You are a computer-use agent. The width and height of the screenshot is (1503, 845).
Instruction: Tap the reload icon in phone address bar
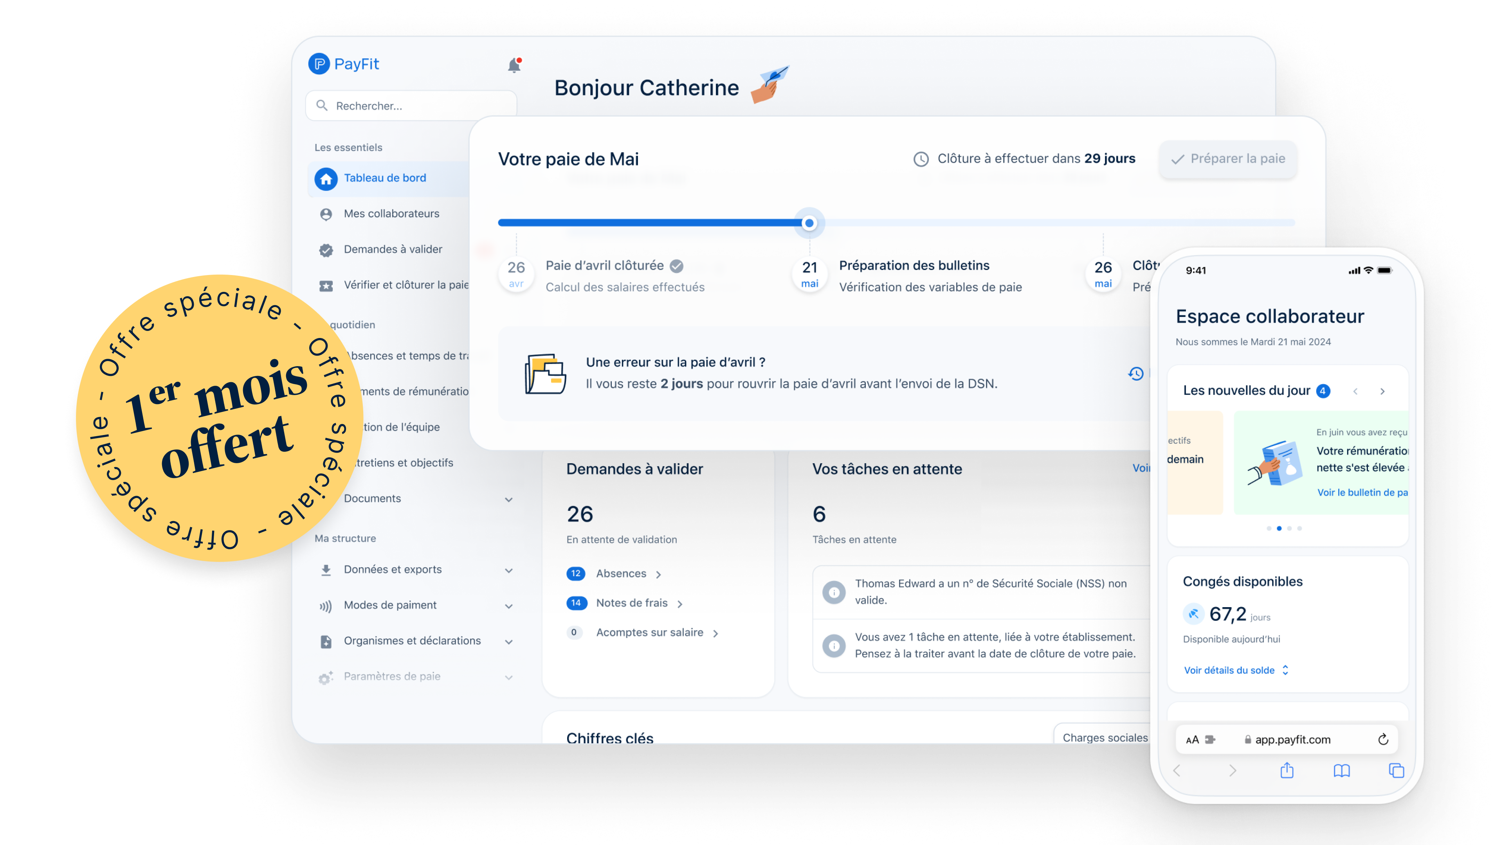click(x=1383, y=739)
